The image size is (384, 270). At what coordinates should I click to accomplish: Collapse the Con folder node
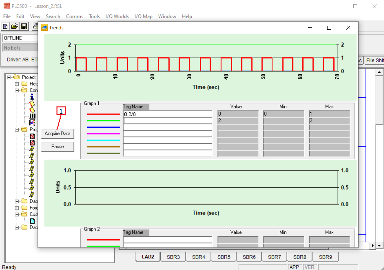click(17, 90)
